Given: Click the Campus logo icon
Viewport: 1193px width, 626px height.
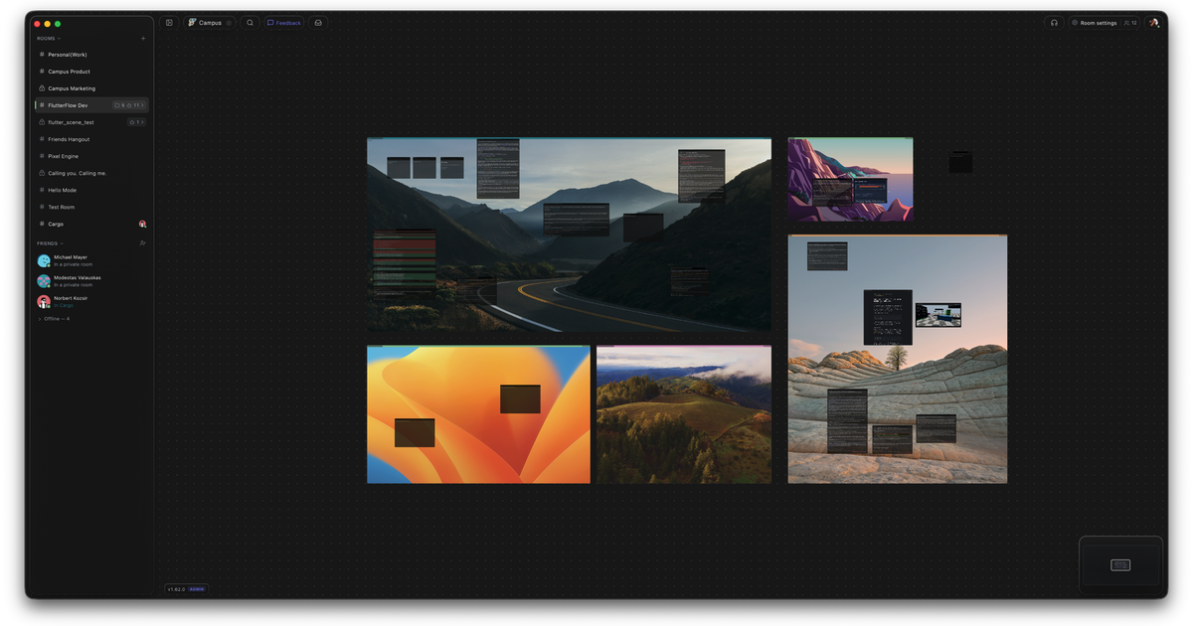Looking at the screenshot, I should click(192, 23).
